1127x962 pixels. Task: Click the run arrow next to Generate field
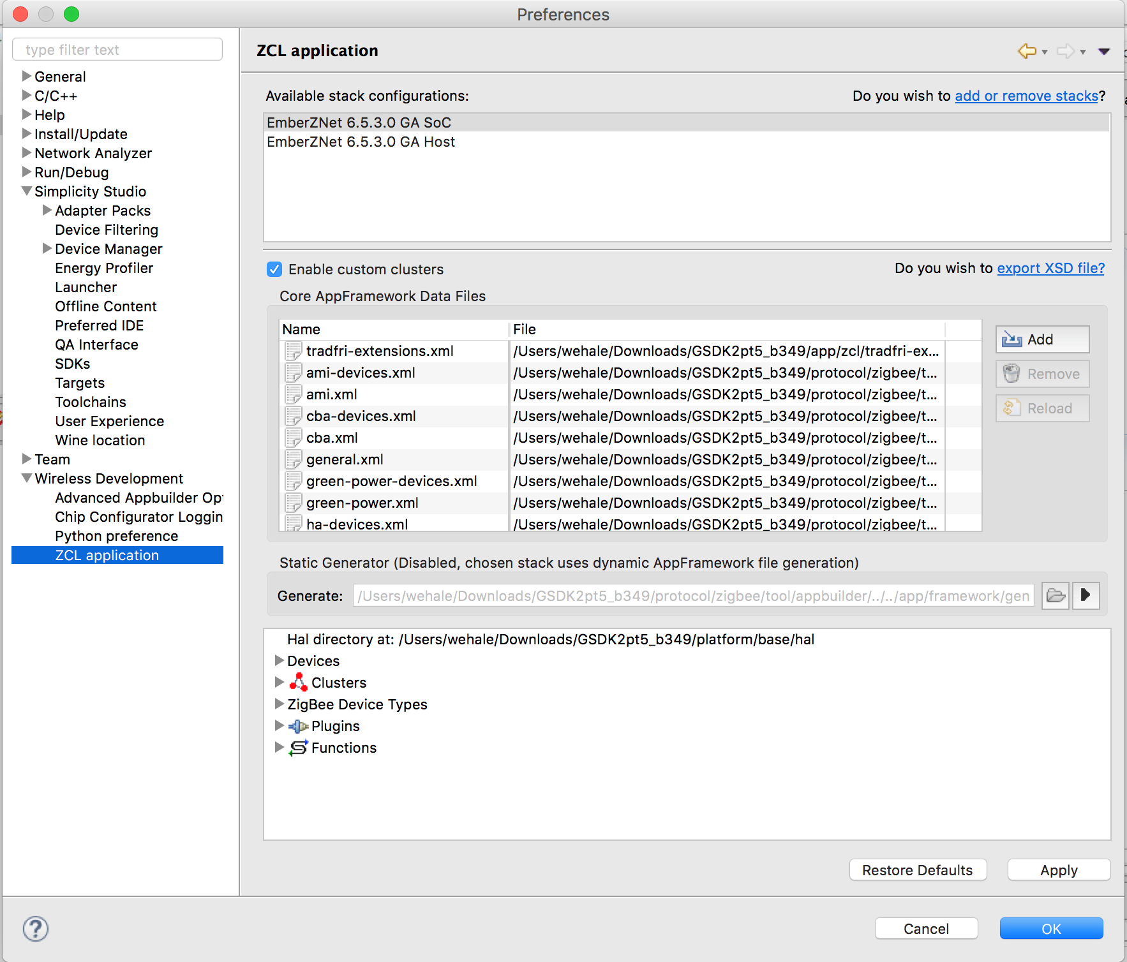coord(1086,595)
